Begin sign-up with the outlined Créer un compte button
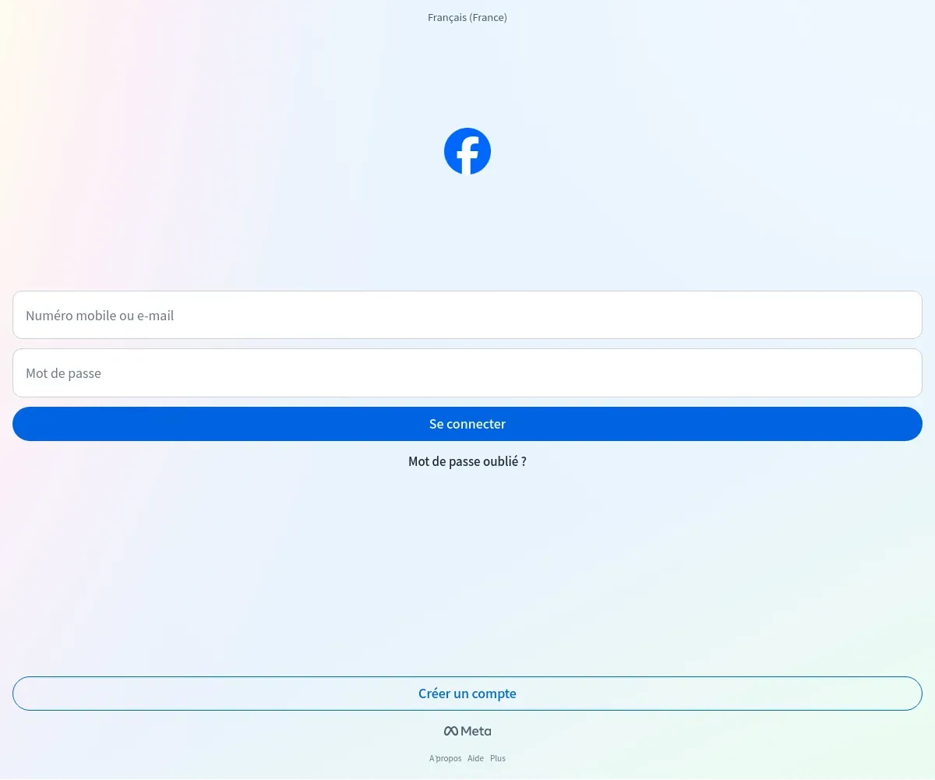 (x=467, y=694)
